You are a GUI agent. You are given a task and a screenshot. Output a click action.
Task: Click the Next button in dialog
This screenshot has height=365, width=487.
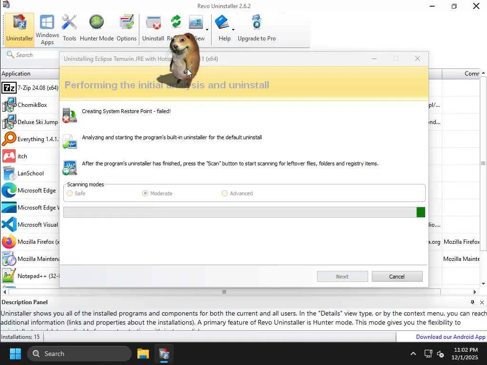coord(342,277)
